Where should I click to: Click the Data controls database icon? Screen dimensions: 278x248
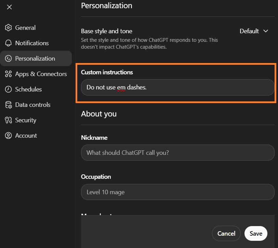click(8, 105)
